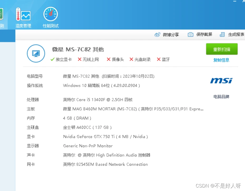This screenshot has height=191, width=245.
Task: Click the green 重新扫描 rescan button
Action: click(x=222, y=49)
